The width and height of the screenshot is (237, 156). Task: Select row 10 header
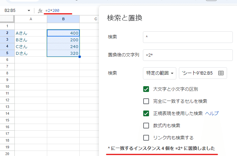click(x=7, y=87)
